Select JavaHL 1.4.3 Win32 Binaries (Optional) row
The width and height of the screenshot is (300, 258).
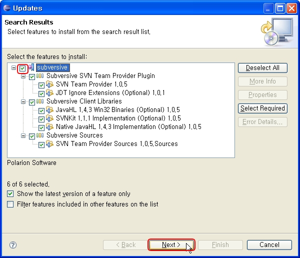point(118,109)
